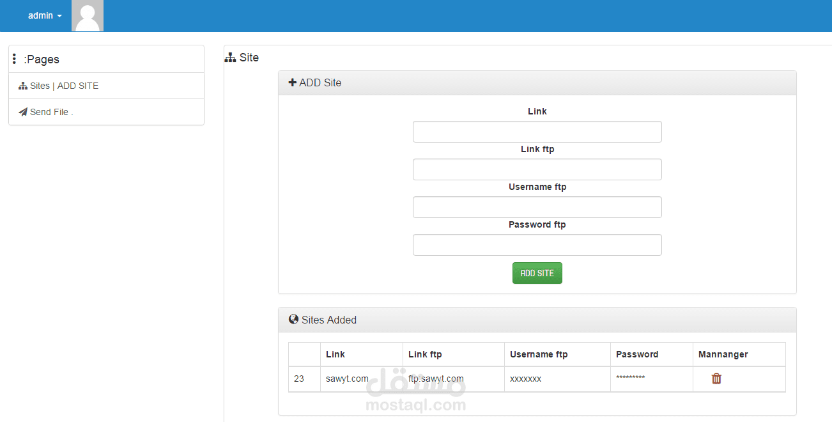Click the globe icon beside Sites Added
832x422 pixels.
pos(293,319)
